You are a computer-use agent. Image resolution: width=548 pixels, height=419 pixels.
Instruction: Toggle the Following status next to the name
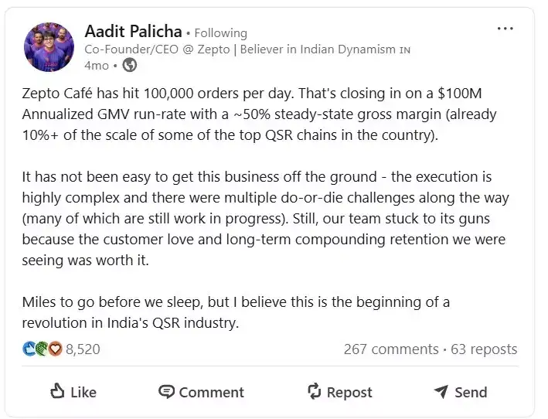pos(220,33)
